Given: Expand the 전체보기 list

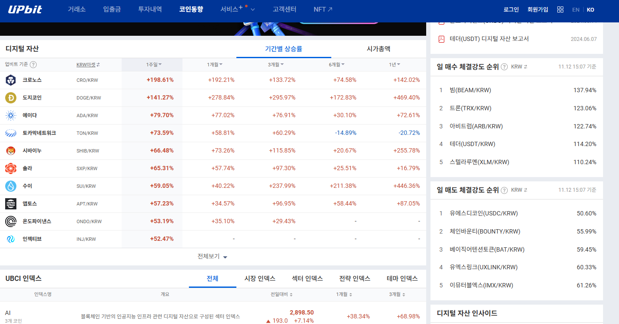Looking at the screenshot, I should coord(212,256).
